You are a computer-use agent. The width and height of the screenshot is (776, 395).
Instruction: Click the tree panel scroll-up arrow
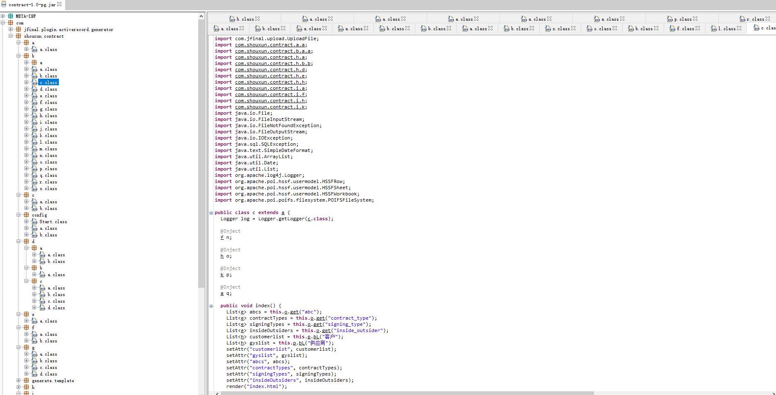tap(201, 16)
